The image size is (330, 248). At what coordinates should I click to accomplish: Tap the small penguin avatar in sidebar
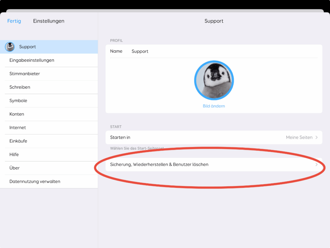pos(10,47)
